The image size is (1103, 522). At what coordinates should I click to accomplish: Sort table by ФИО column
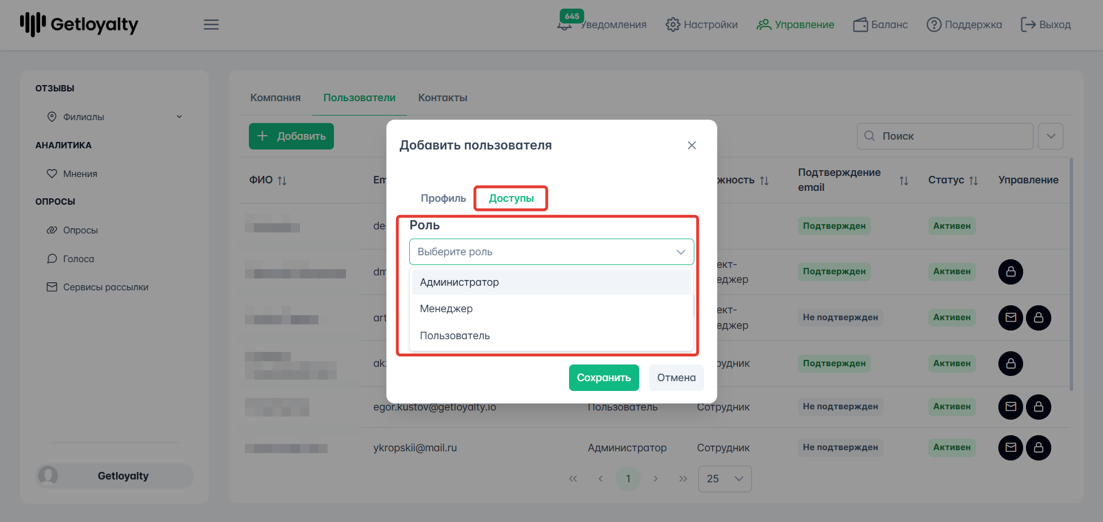(282, 181)
